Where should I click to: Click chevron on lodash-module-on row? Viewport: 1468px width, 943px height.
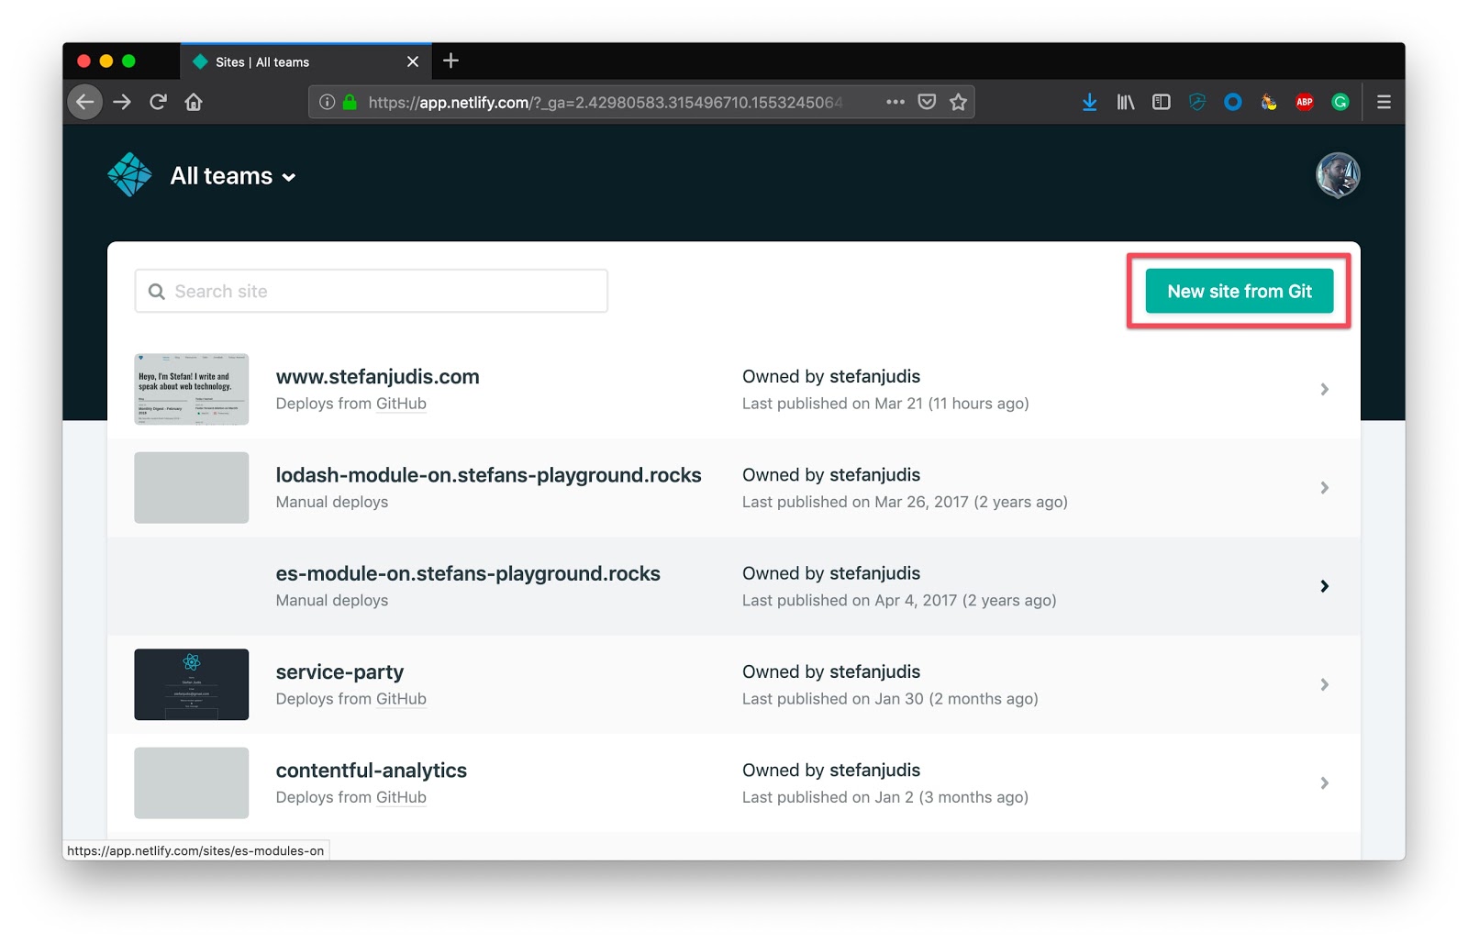1324,487
